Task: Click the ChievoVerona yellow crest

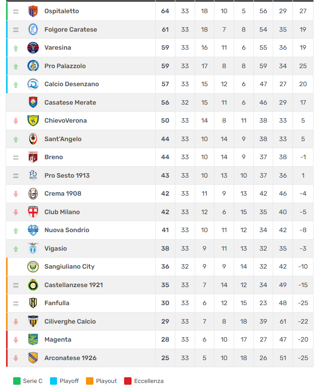Action: 33,120
